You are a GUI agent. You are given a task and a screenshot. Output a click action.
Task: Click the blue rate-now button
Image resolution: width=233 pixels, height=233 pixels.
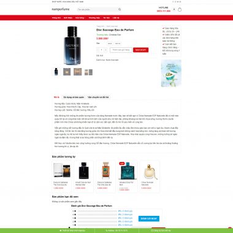149,218
